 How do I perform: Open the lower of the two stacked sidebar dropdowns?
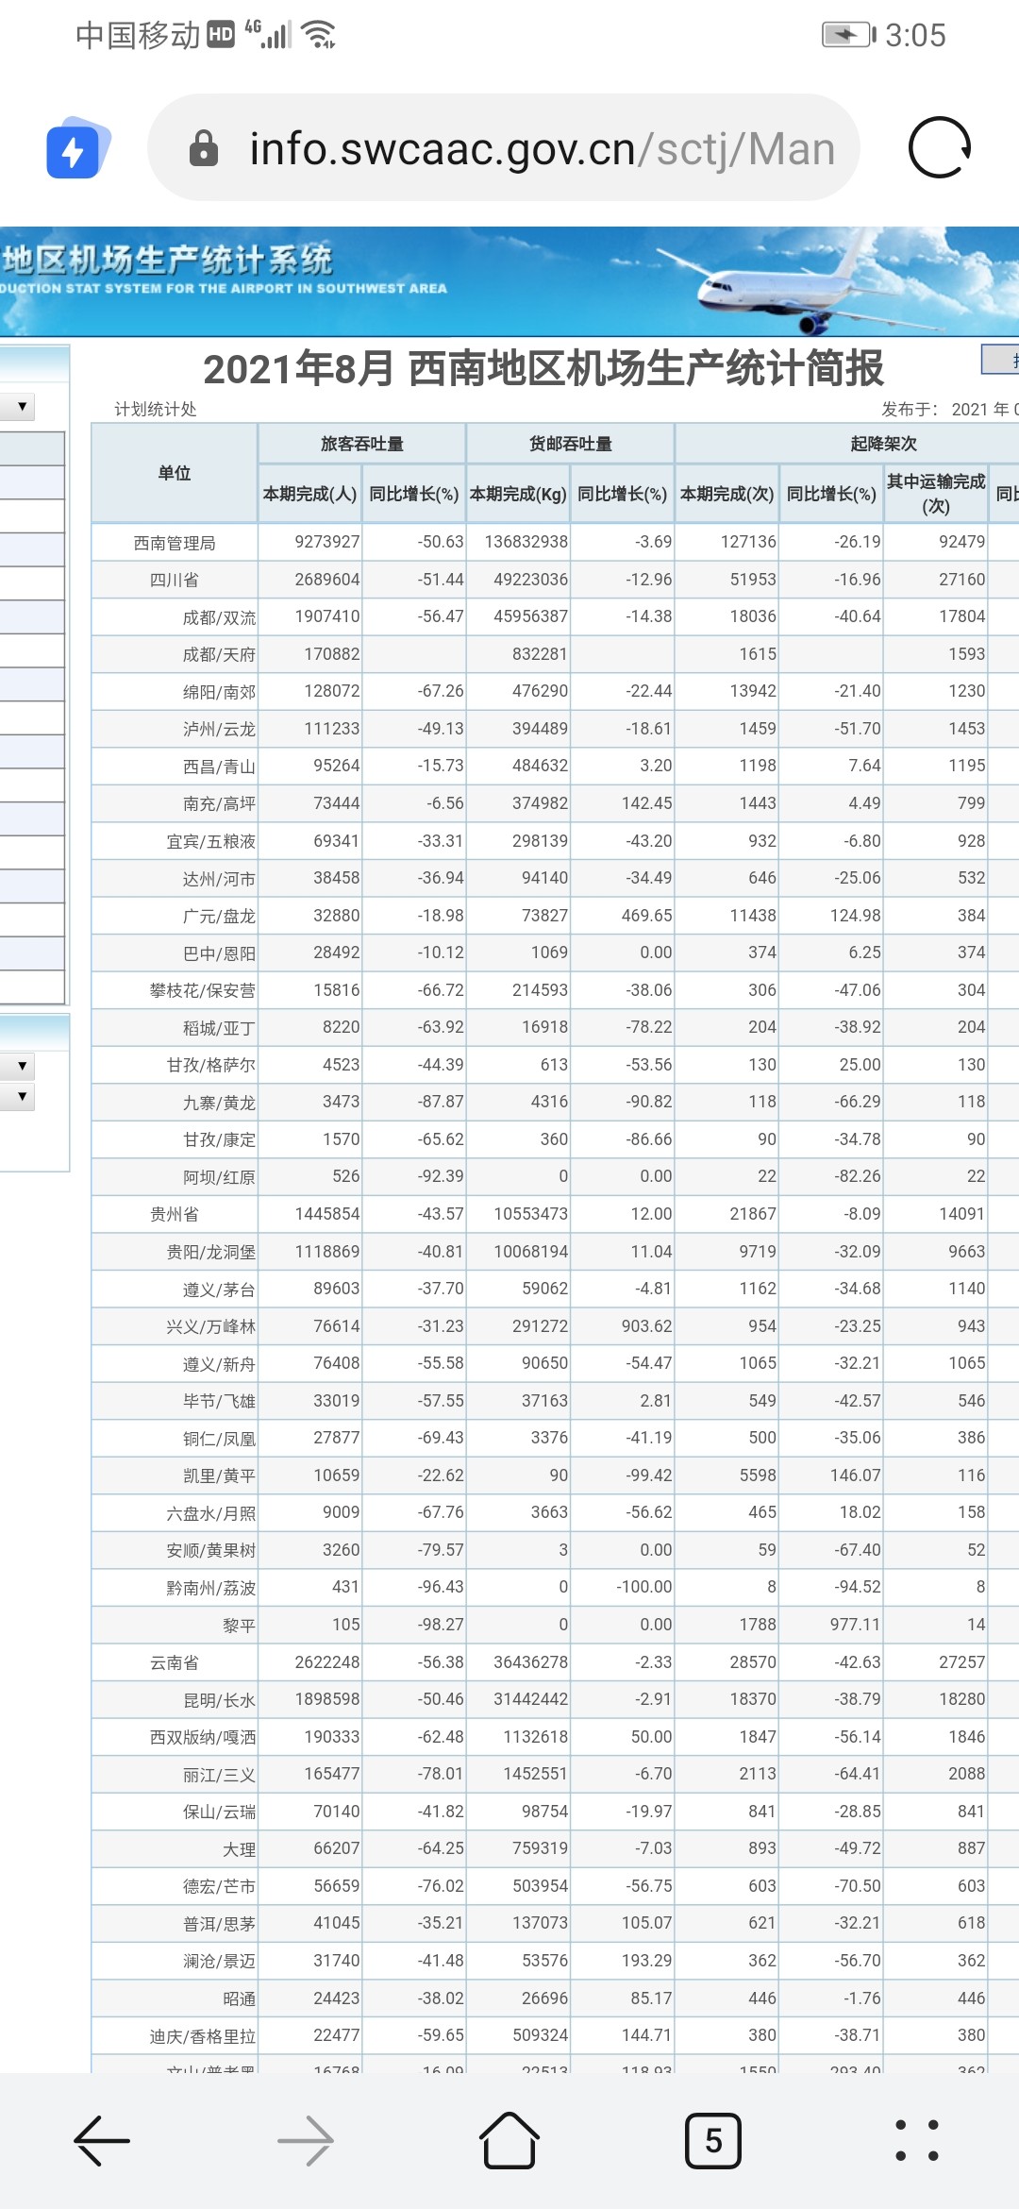pos(21,1097)
